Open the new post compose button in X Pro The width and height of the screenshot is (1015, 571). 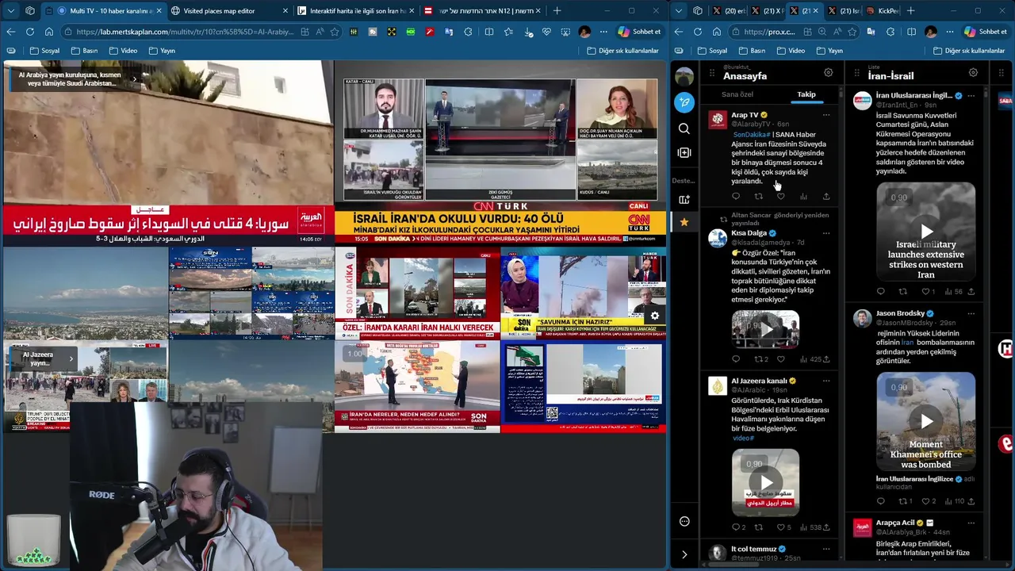(x=684, y=102)
